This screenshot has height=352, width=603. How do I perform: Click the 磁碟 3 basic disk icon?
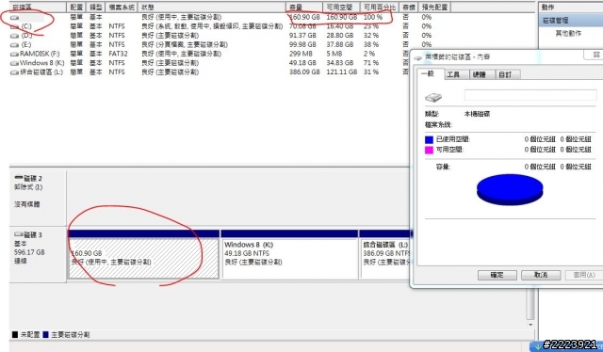[x=19, y=234]
